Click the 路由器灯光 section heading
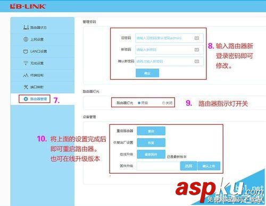Viewport: 266px width, 206px height. point(91,91)
